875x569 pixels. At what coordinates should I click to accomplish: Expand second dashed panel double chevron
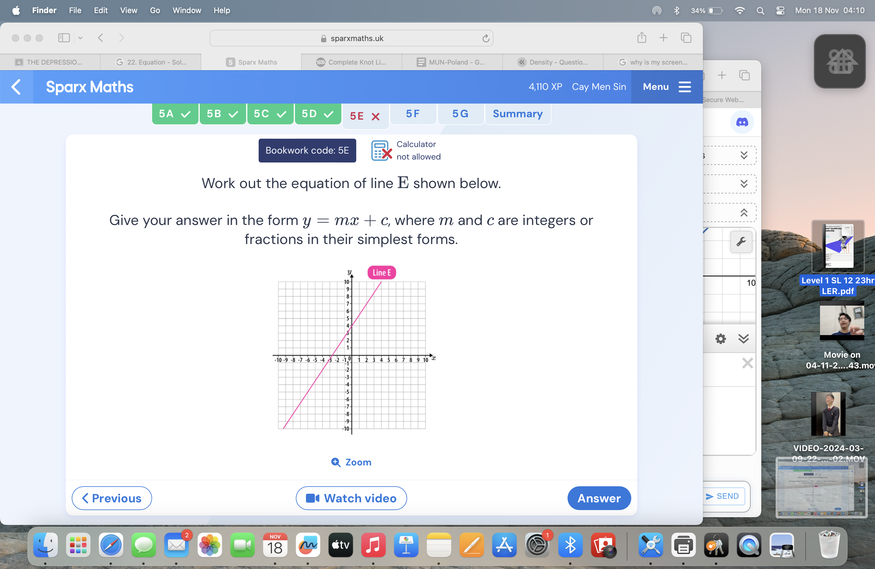pyautogui.click(x=744, y=183)
